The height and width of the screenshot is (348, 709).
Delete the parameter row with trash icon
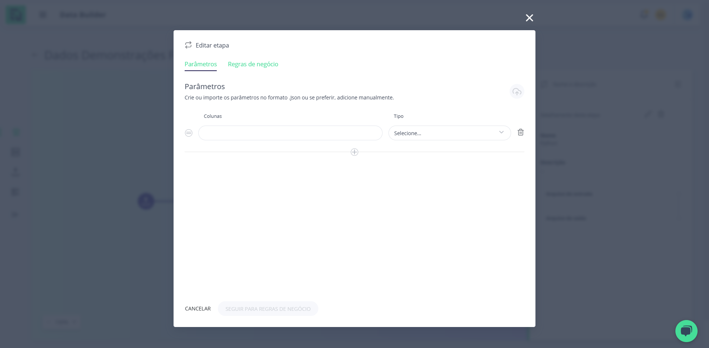coord(520,132)
